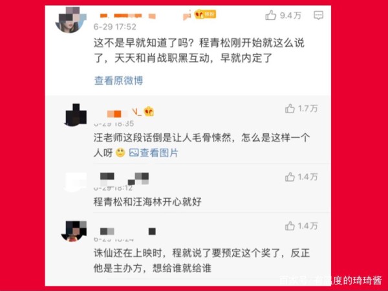Click the 铁粉 badge beside top username

pos(205,14)
